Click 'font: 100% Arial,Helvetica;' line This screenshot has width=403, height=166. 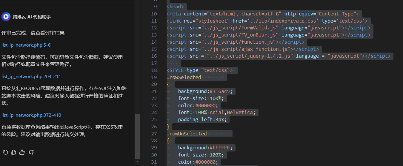[x=217, y=113]
